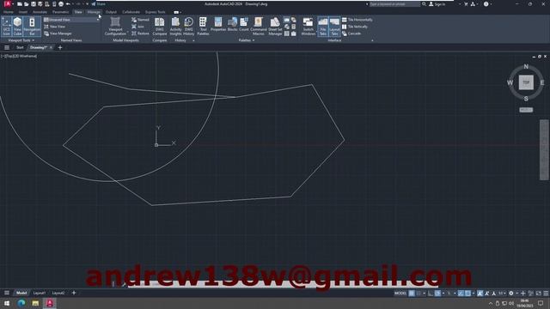Screen dimensions: 550x309
Task: Expand the Palettes panel
Action: (247, 40)
